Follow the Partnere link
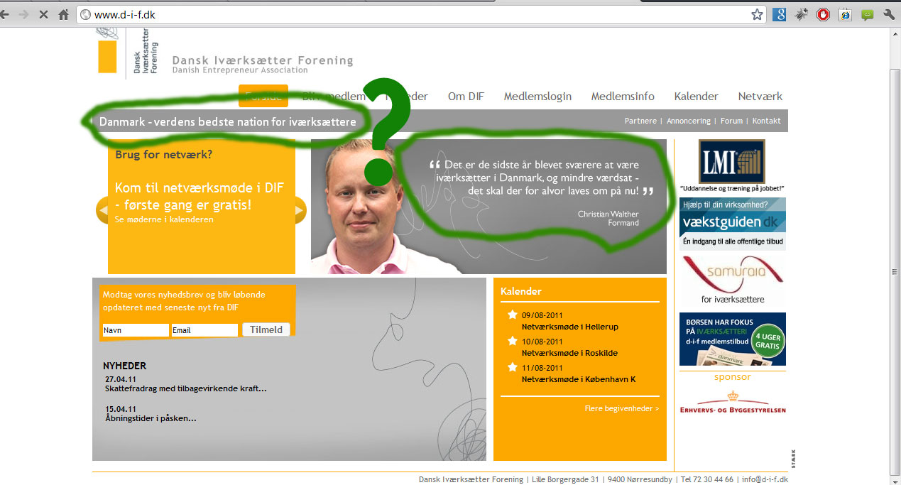The image size is (901, 485). [x=640, y=121]
